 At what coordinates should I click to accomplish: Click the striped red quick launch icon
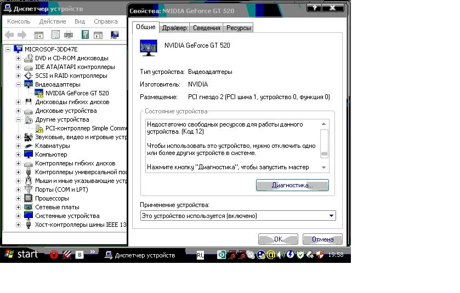point(66,255)
